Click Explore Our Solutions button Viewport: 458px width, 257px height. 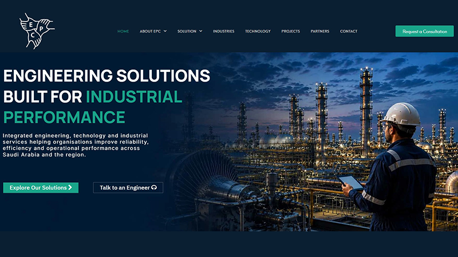pyautogui.click(x=41, y=188)
